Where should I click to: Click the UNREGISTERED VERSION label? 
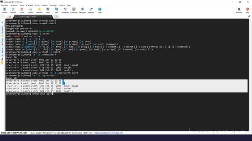[14, 133]
